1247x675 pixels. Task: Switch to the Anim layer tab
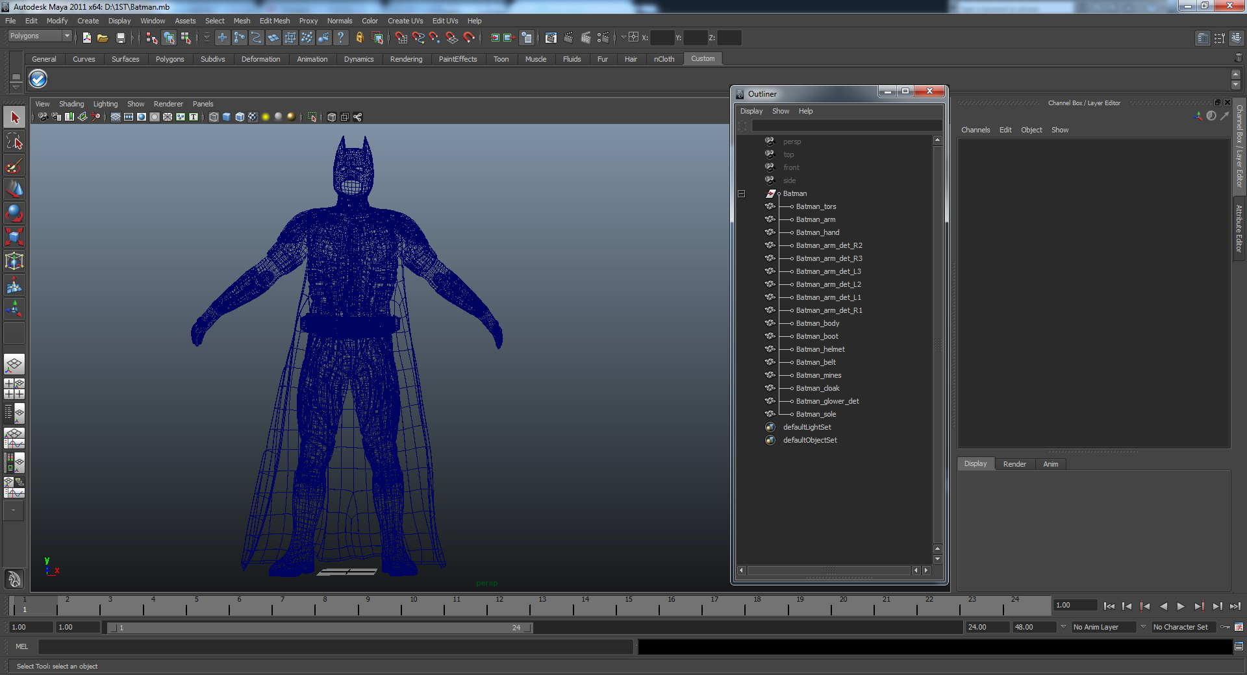[x=1051, y=464]
